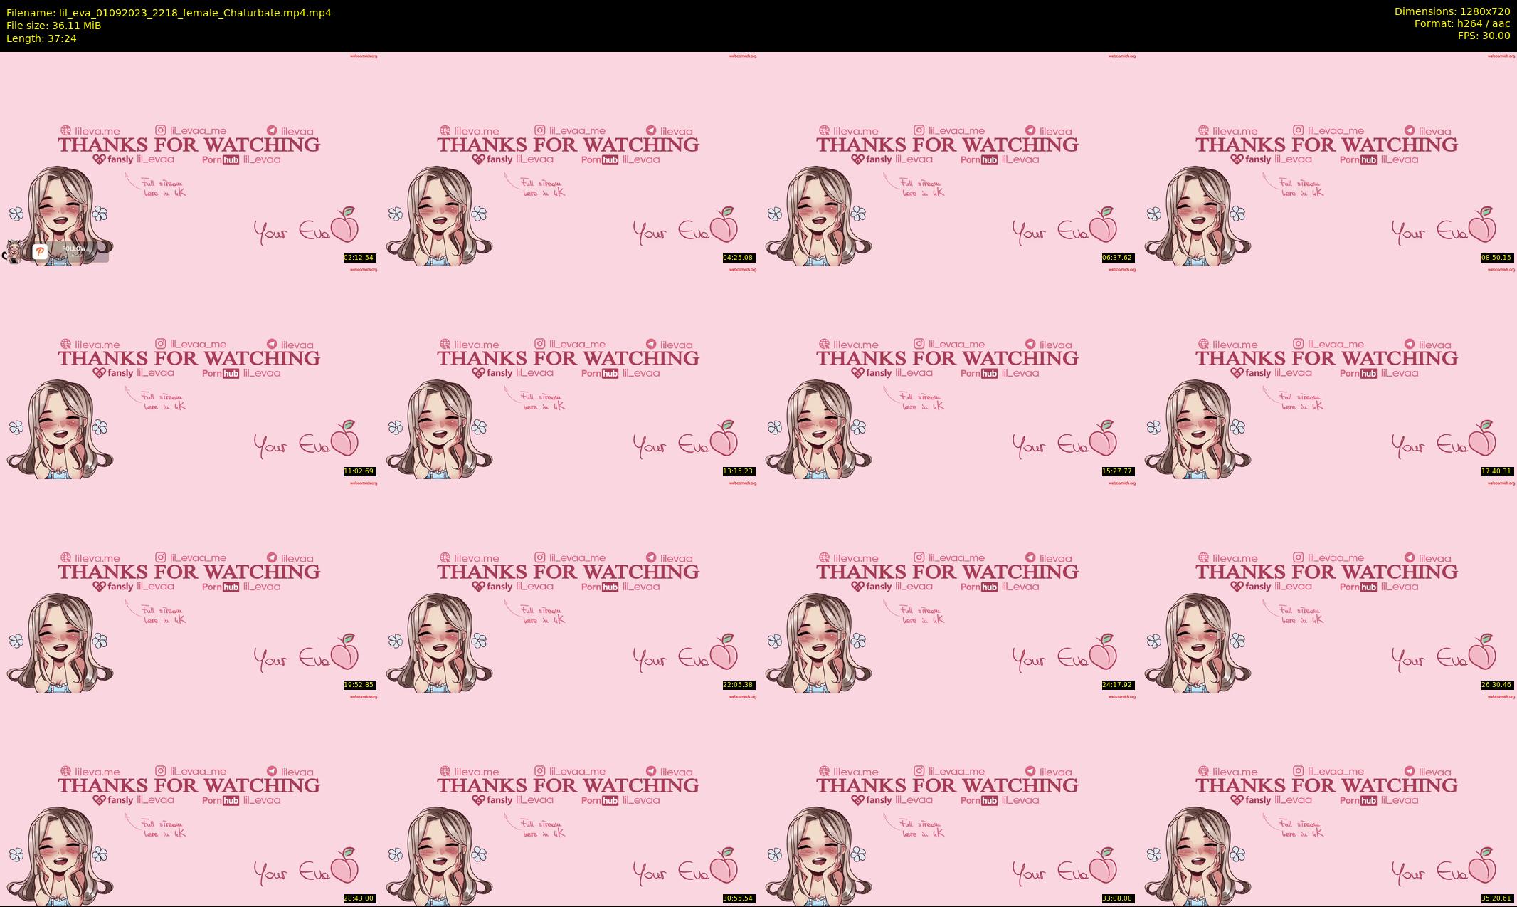Image resolution: width=1517 pixels, height=907 pixels.
Task: Click the 19:52.85 timestamp label
Action: 359,685
